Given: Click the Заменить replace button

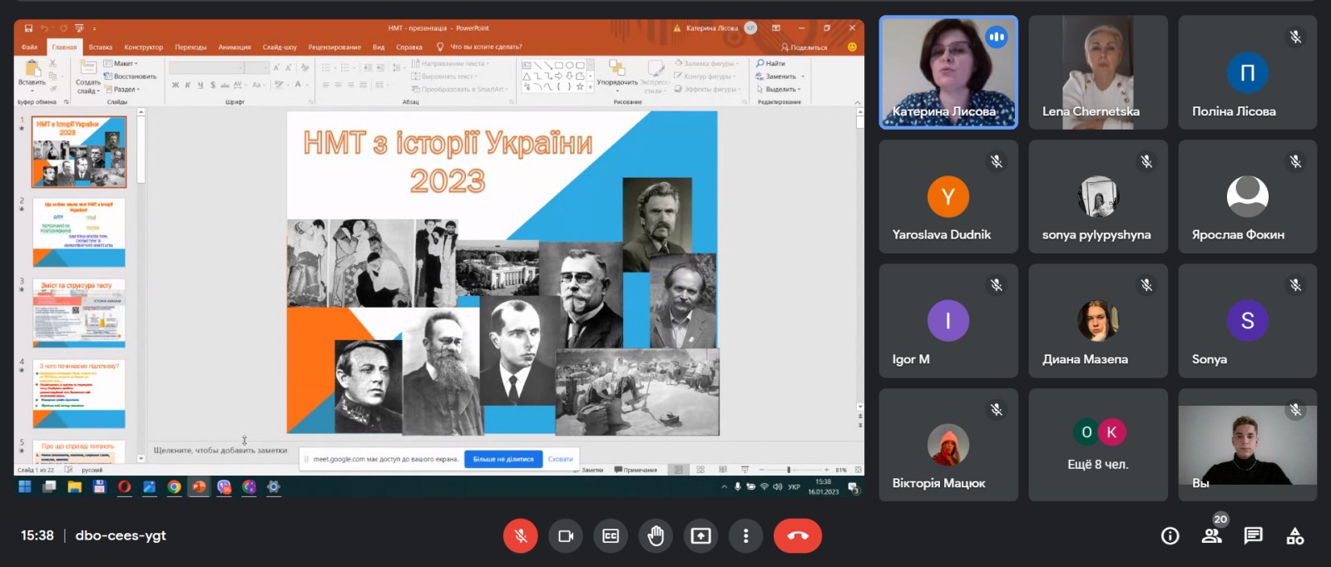Looking at the screenshot, I should [x=780, y=76].
